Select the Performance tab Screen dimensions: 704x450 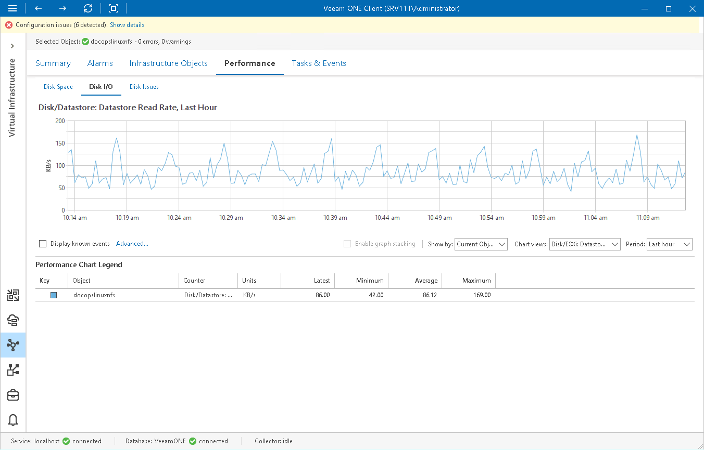coord(250,63)
